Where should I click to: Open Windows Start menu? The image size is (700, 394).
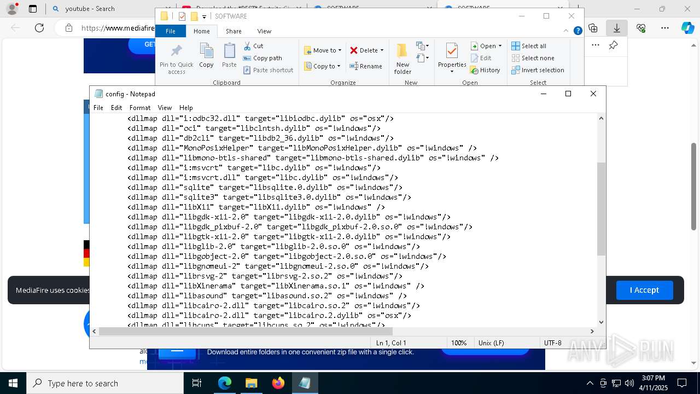click(13, 383)
